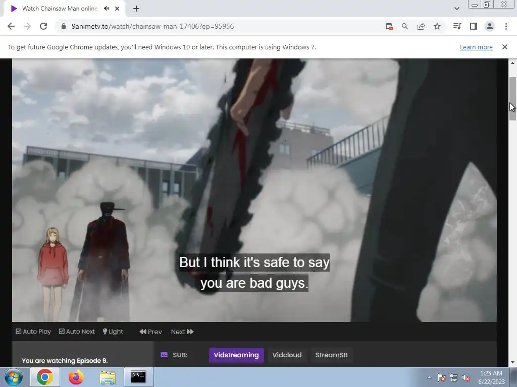This screenshot has height=387, width=517.
Task: Click the scrollbar up arrow
Action: (512, 62)
